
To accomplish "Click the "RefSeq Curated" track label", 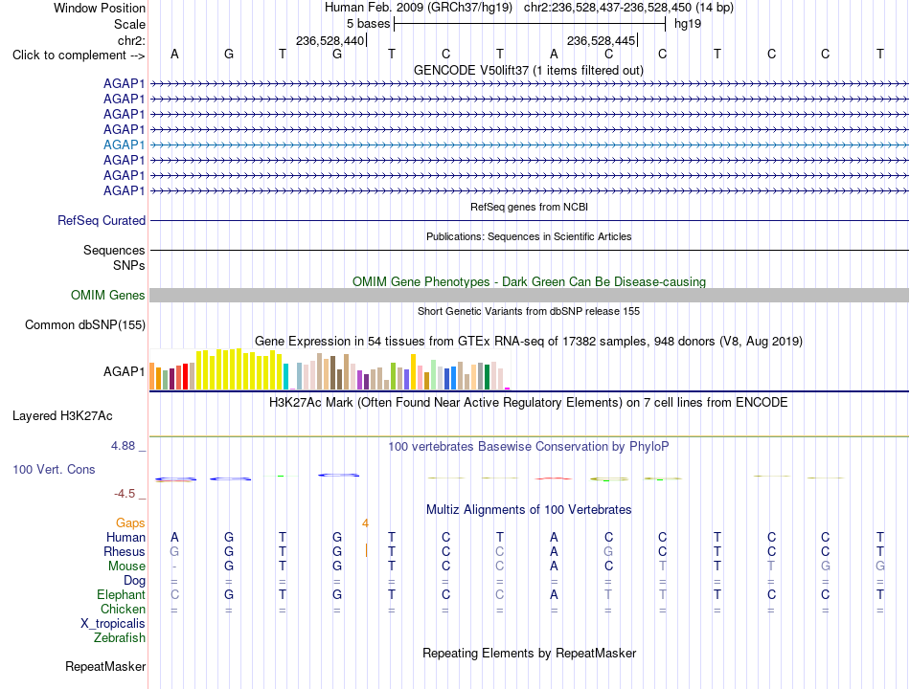I will (x=101, y=220).
